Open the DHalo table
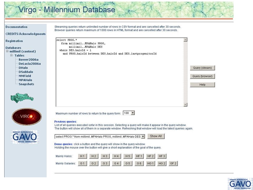The image size is (253, 190). (x=23, y=68)
